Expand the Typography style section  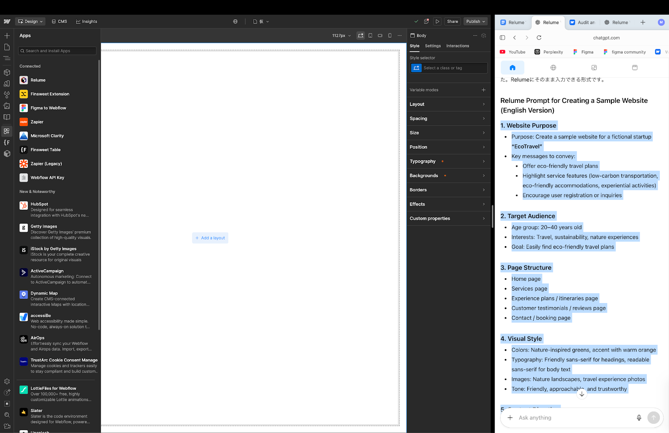(448, 161)
